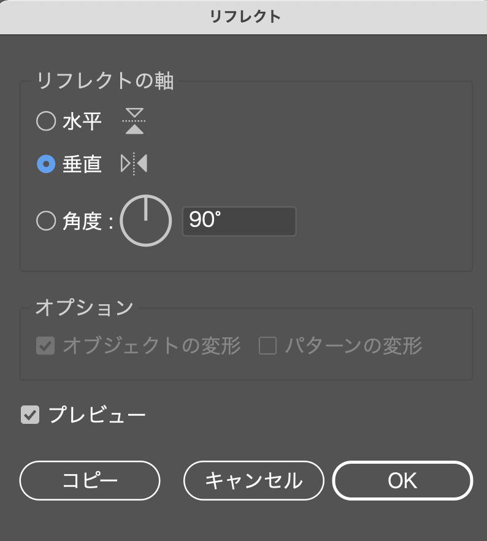Image resolution: width=487 pixels, height=541 pixels.
Task: Select the 水平 radio button
Action: pyautogui.click(x=46, y=121)
